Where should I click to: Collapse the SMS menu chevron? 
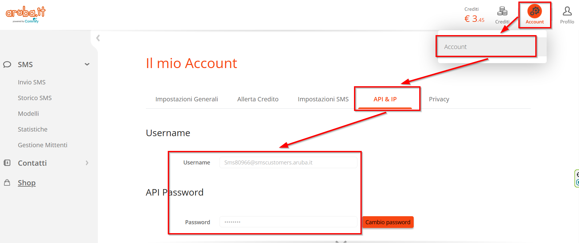click(87, 64)
